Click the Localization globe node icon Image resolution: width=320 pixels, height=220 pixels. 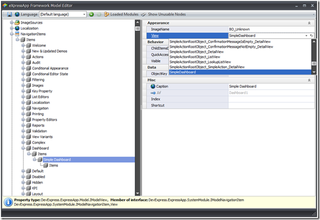17,28
